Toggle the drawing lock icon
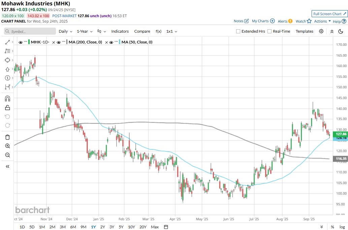348x230 pixels. click(x=7, y=107)
